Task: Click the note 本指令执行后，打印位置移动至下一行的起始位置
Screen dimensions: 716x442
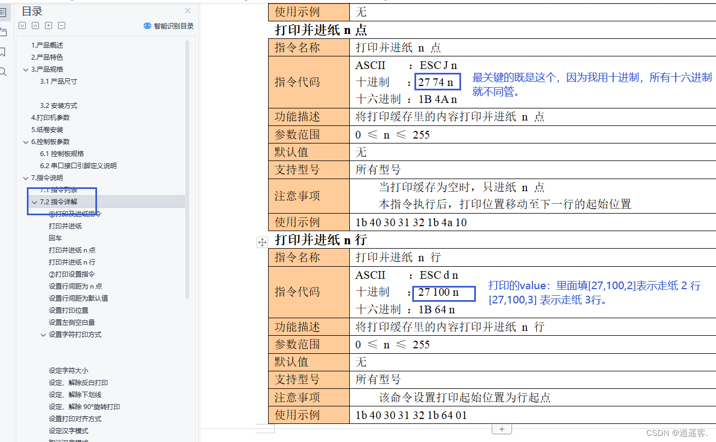Action: pyautogui.click(x=505, y=204)
